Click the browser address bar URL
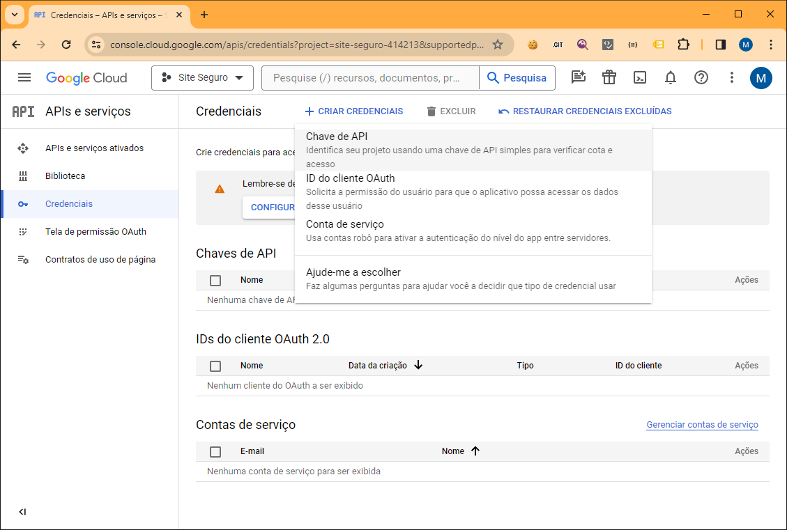Image resolution: width=787 pixels, height=530 pixels. [x=297, y=45]
